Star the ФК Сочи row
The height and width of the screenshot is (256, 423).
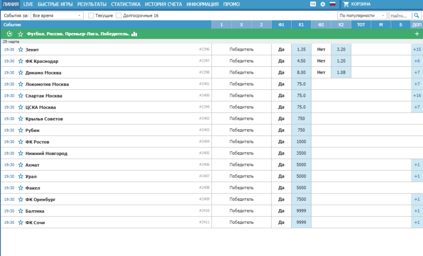pos(21,223)
